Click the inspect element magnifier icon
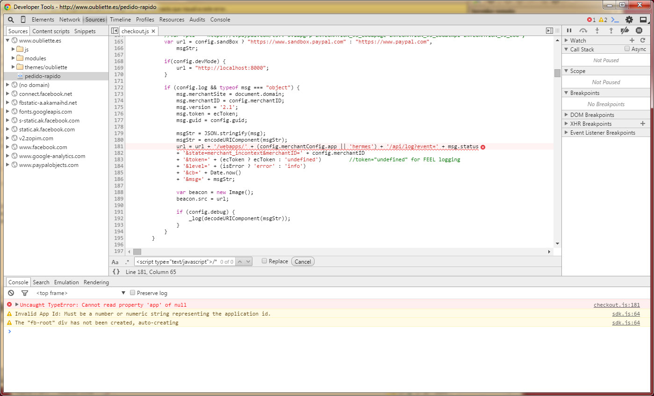The width and height of the screenshot is (654, 396). coord(11,20)
